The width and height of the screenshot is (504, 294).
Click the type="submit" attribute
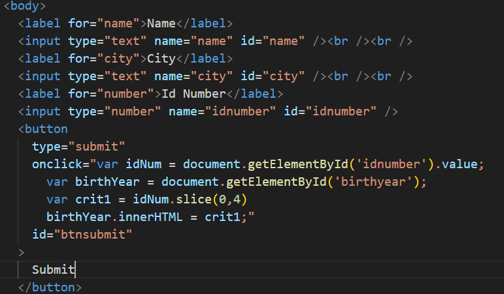(78, 147)
